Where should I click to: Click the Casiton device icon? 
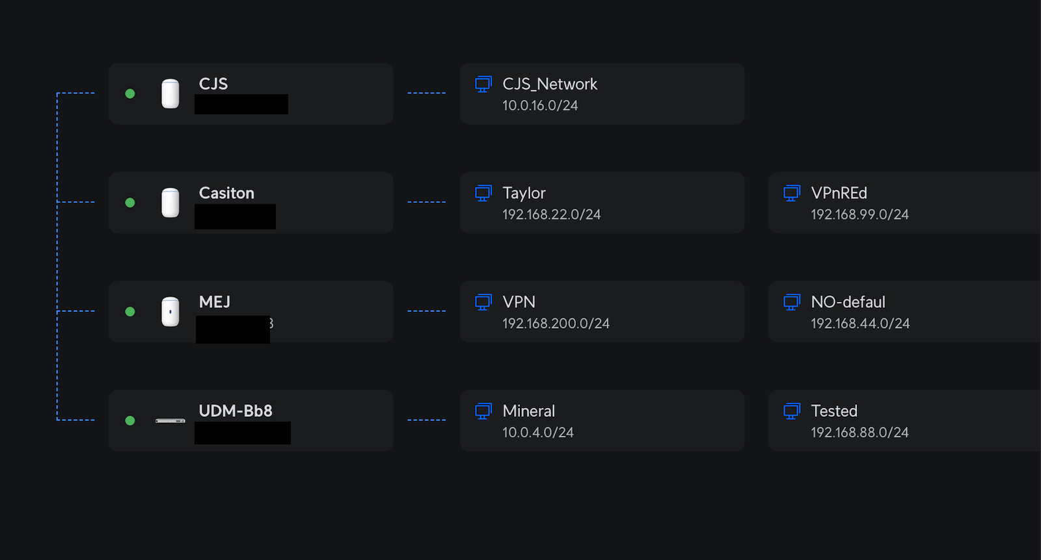(x=170, y=203)
